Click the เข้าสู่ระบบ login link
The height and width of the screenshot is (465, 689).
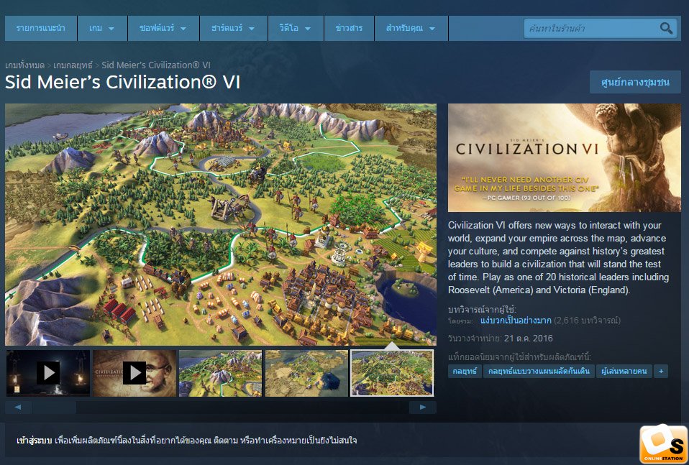click(x=34, y=440)
